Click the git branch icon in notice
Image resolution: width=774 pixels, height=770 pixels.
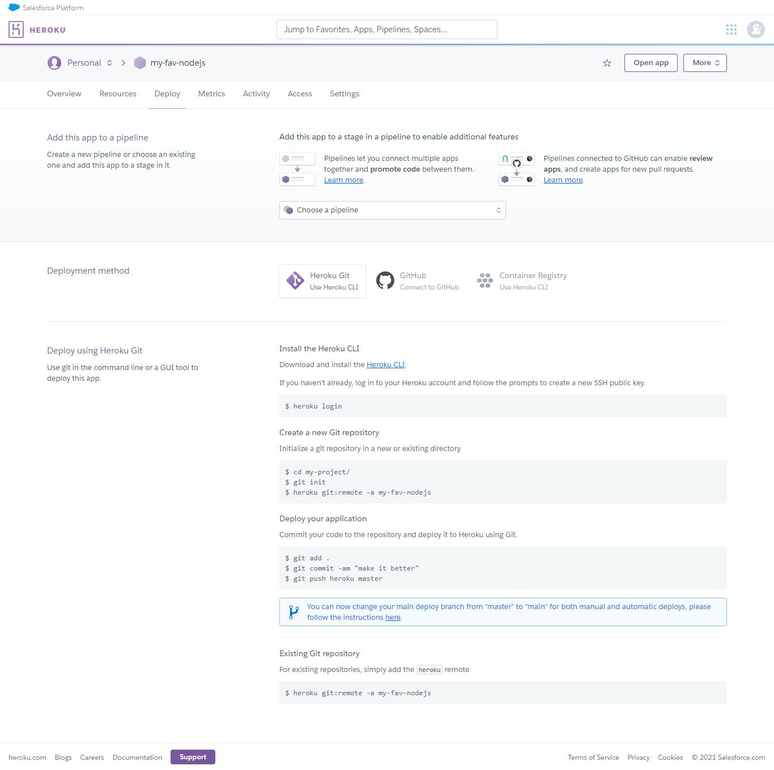(294, 612)
